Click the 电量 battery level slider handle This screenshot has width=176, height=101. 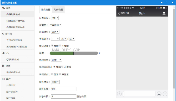pos(74,53)
